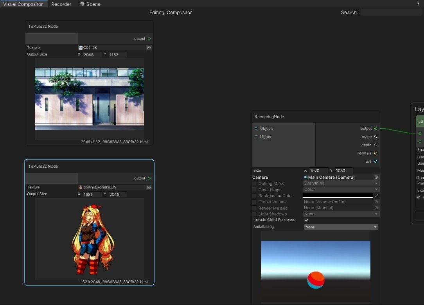
Task: Click the normals output port
Action: click(x=375, y=153)
